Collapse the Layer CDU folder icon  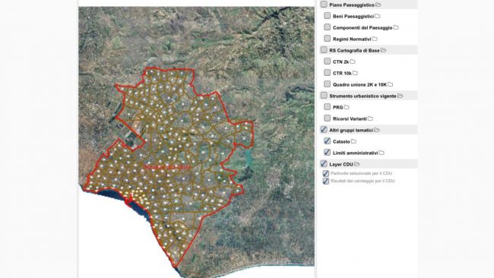(357, 164)
